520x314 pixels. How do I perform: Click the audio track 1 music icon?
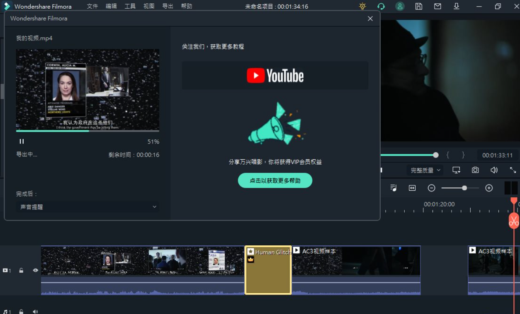(7, 312)
